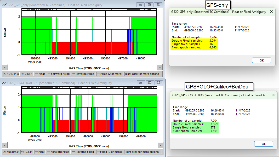Close the GPS-only statistics dialog with X

[271, 12]
